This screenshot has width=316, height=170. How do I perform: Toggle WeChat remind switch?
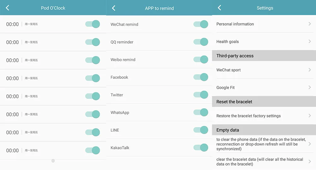201,24
